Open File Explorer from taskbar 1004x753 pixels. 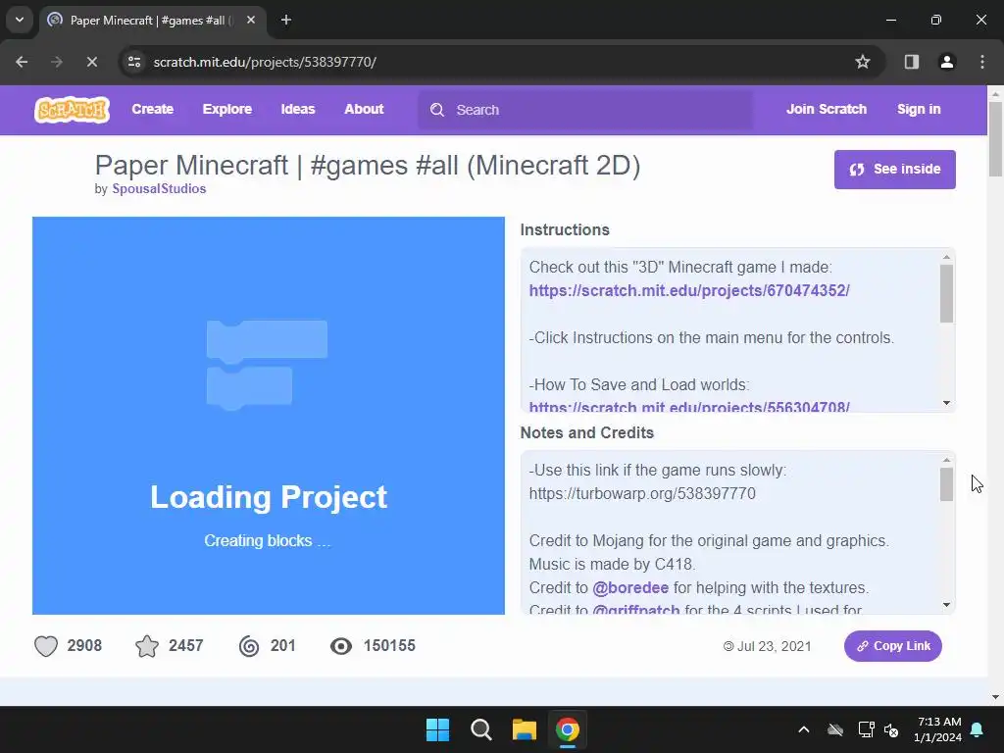(524, 729)
